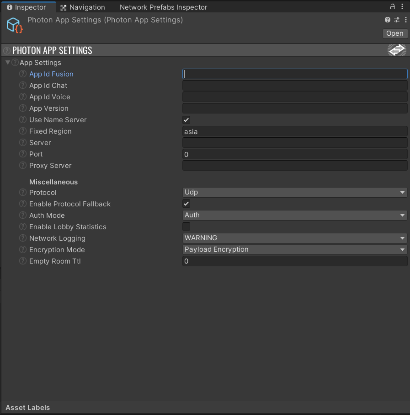The image size is (410, 415).
Task: Toggle the Inspector lock icon
Action: [393, 6]
